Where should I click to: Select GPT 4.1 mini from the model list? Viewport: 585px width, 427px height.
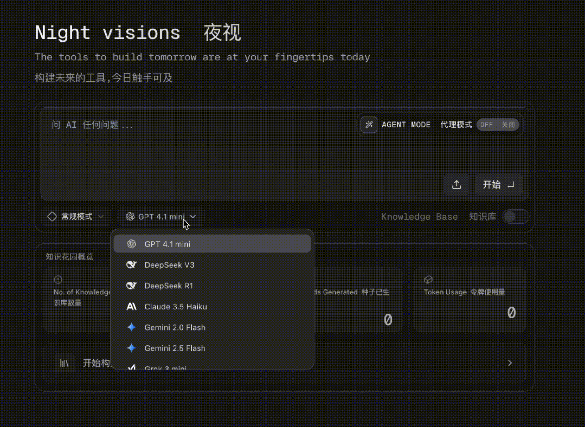[212, 244]
